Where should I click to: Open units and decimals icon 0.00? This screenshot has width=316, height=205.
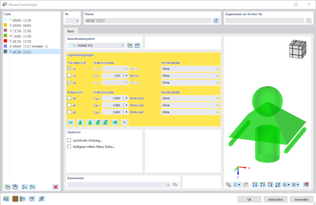pyautogui.click(x=6, y=199)
